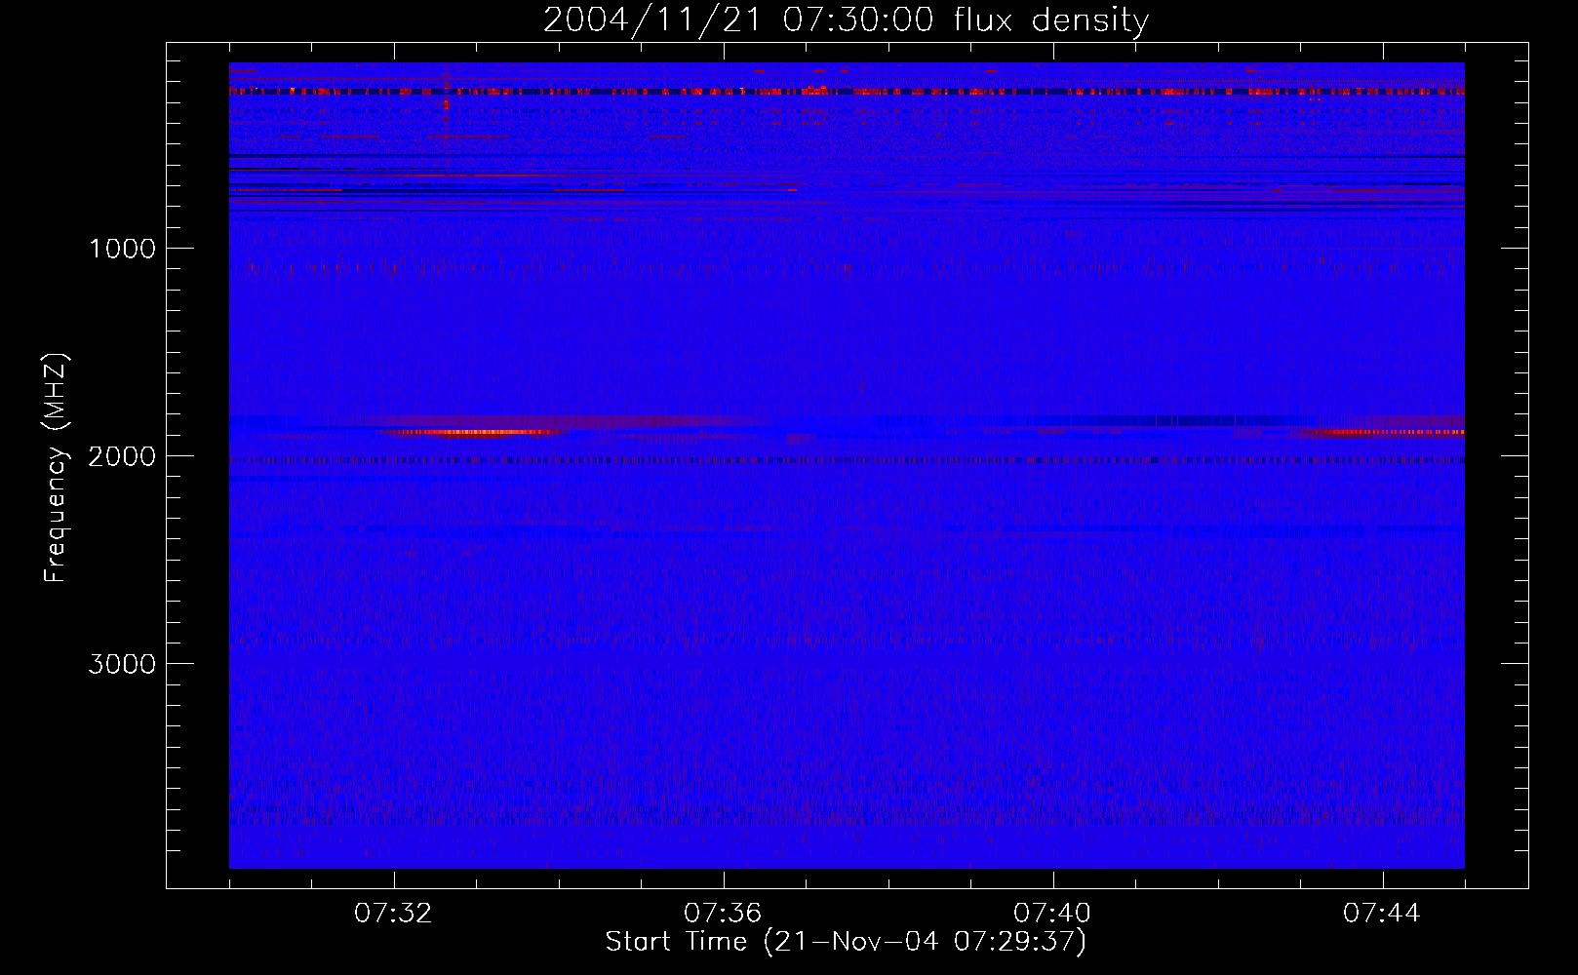The width and height of the screenshot is (1578, 975).
Task: Click the 2000 frequency tick label
Action: [x=122, y=456]
